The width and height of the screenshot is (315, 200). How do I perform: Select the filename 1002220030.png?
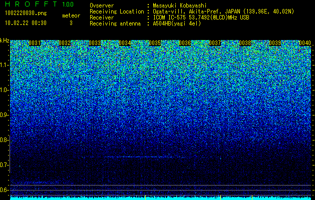pos(26,13)
